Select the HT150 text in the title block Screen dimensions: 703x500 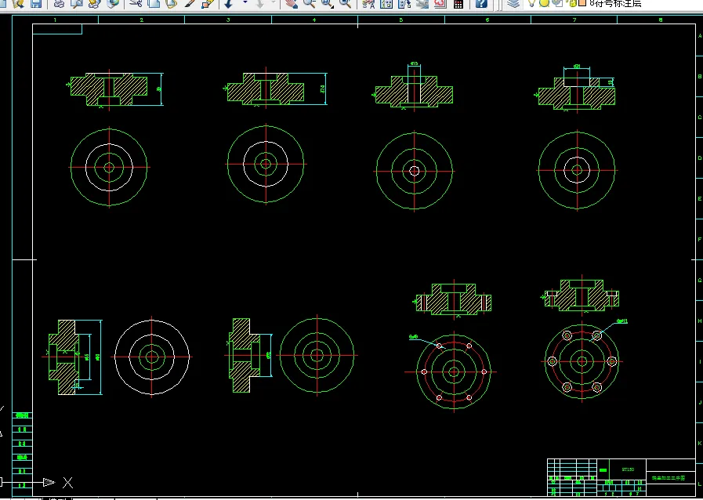(x=628, y=469)
